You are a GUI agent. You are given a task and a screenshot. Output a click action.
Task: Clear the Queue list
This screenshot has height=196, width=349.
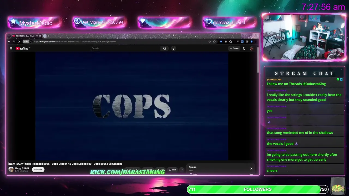pyautogui.click(x=251, y=174)
